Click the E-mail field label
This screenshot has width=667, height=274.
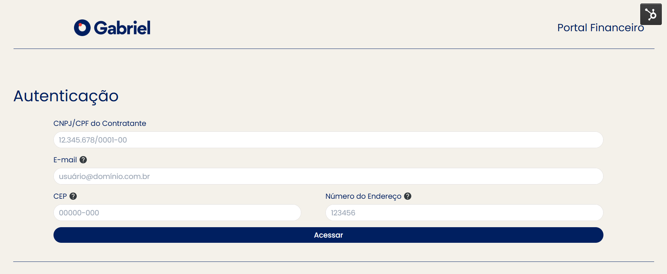point(65,160)
